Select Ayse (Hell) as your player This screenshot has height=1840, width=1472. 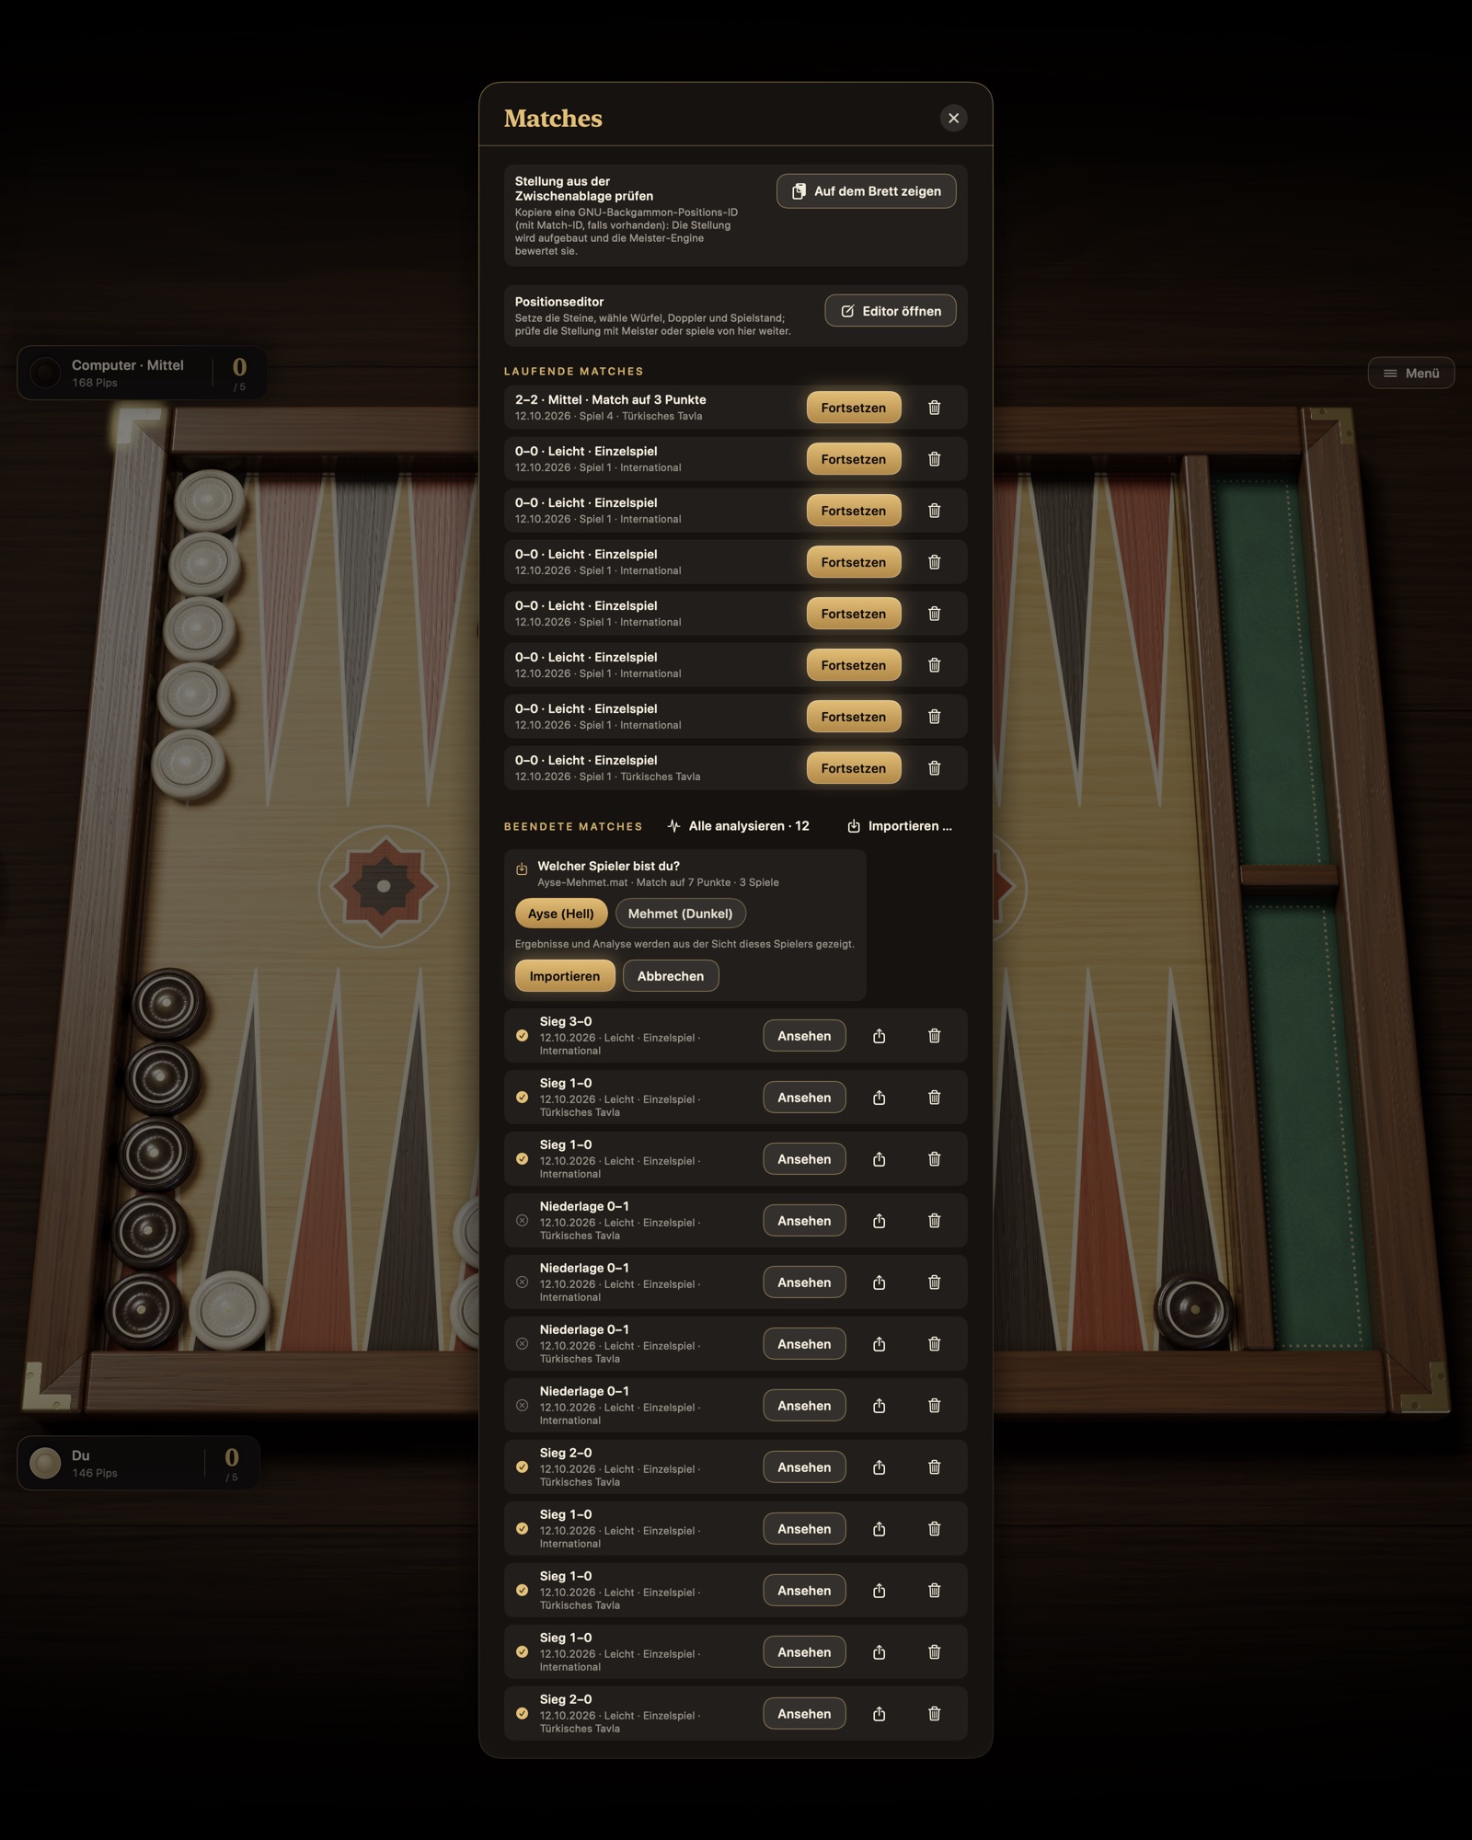[x=561, y=914]
